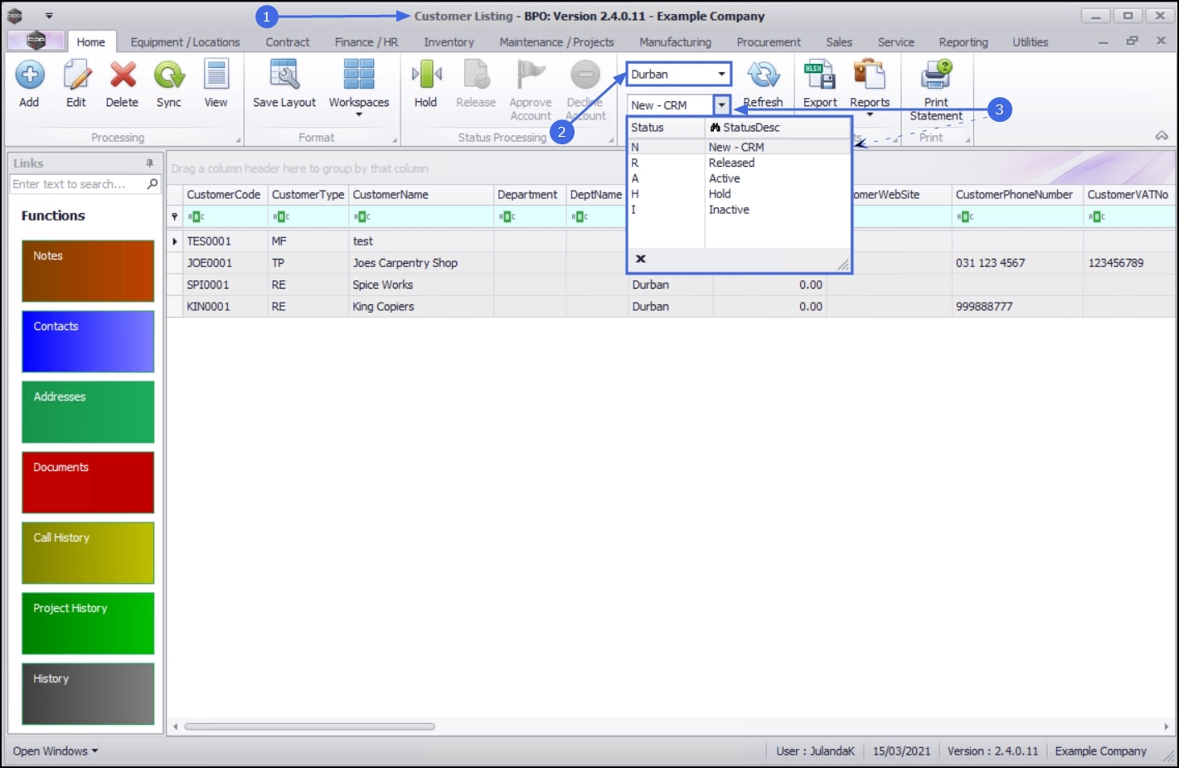Click the Add customer icon
Screen dimensions: 1179x768
[x=29, y=75]
